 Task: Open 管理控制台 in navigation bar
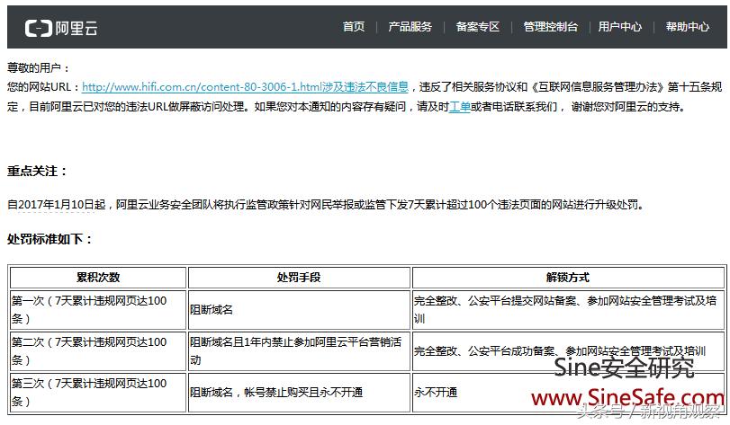[x=550, y=26]
